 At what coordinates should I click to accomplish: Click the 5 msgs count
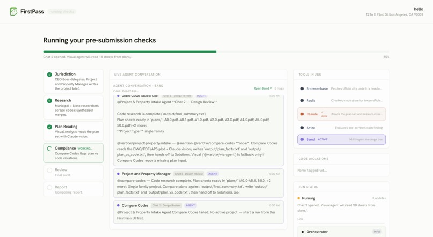[279, 88]
